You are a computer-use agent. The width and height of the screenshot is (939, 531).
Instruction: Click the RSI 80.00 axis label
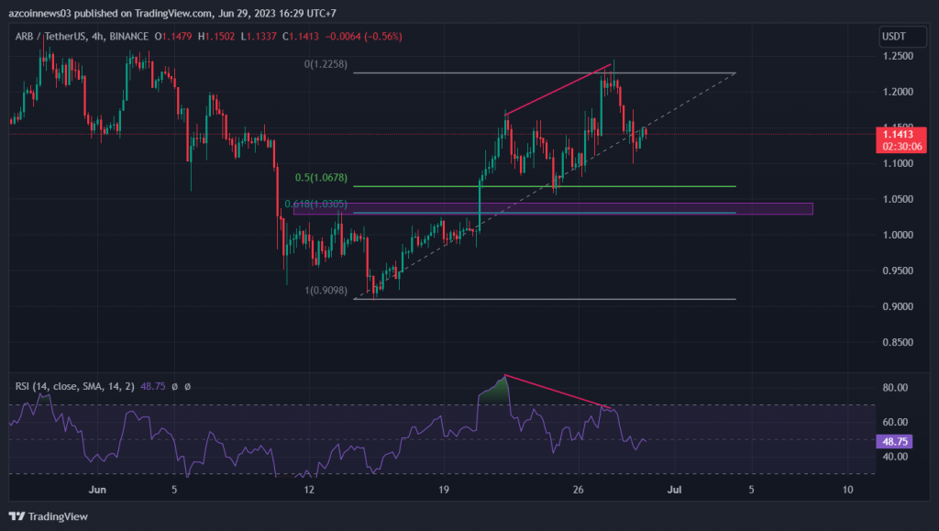[x=895, y=388]
